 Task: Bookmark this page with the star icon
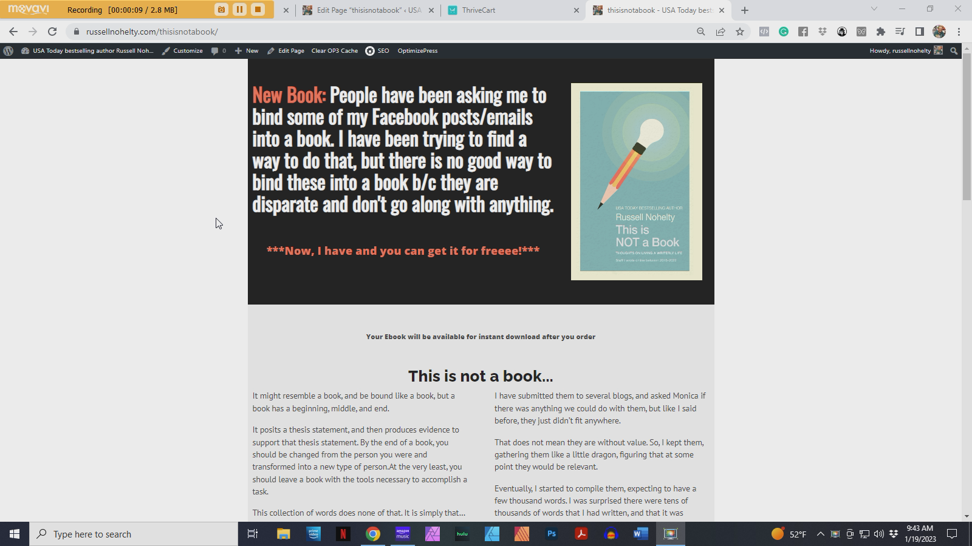[741, 32]
